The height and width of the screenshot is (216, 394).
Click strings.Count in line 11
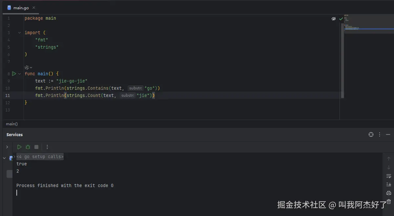pyautogui.click(x=84, y=95)
